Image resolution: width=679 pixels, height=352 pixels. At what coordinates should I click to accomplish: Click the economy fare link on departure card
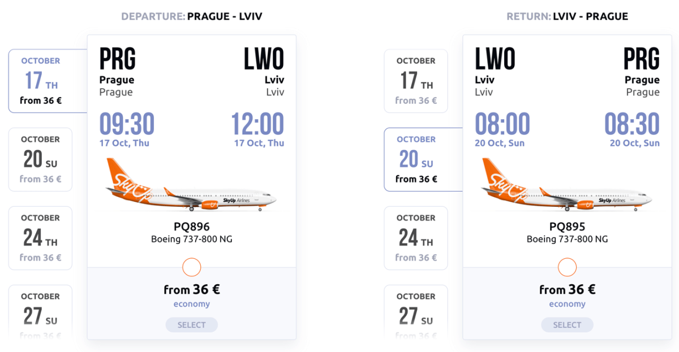(192, 304)
